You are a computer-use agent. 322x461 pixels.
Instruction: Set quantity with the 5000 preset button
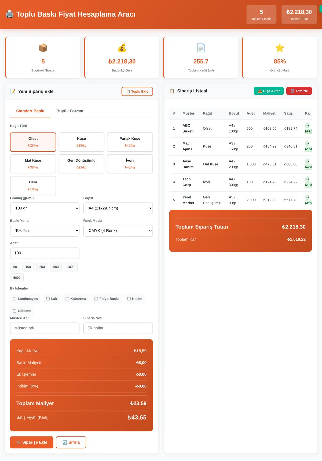[17, 278]
